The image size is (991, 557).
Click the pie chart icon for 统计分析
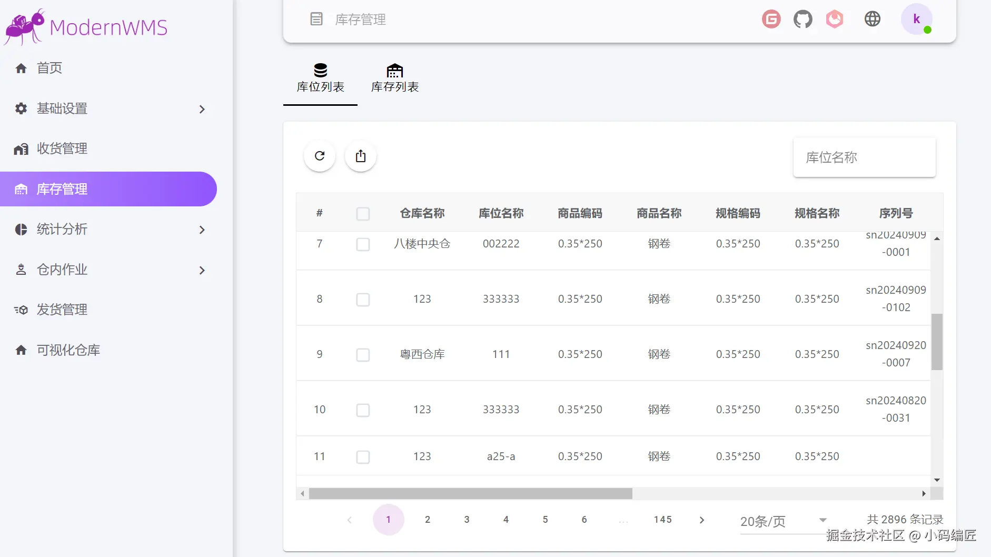(21, 230)
